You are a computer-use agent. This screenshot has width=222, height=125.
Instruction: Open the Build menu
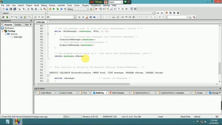pyautogui.click(x=36, y=5)
